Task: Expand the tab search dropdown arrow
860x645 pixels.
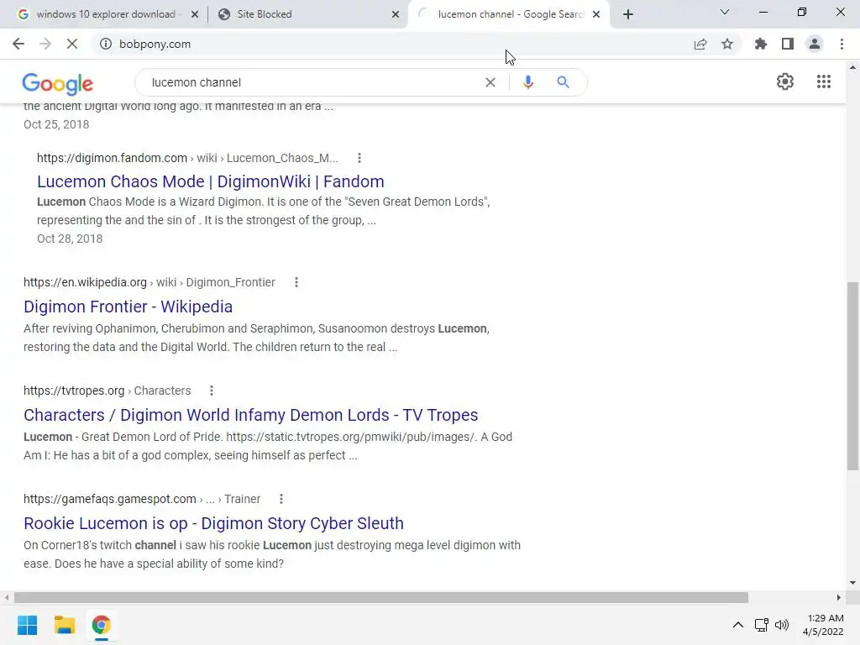Action: 725,12
